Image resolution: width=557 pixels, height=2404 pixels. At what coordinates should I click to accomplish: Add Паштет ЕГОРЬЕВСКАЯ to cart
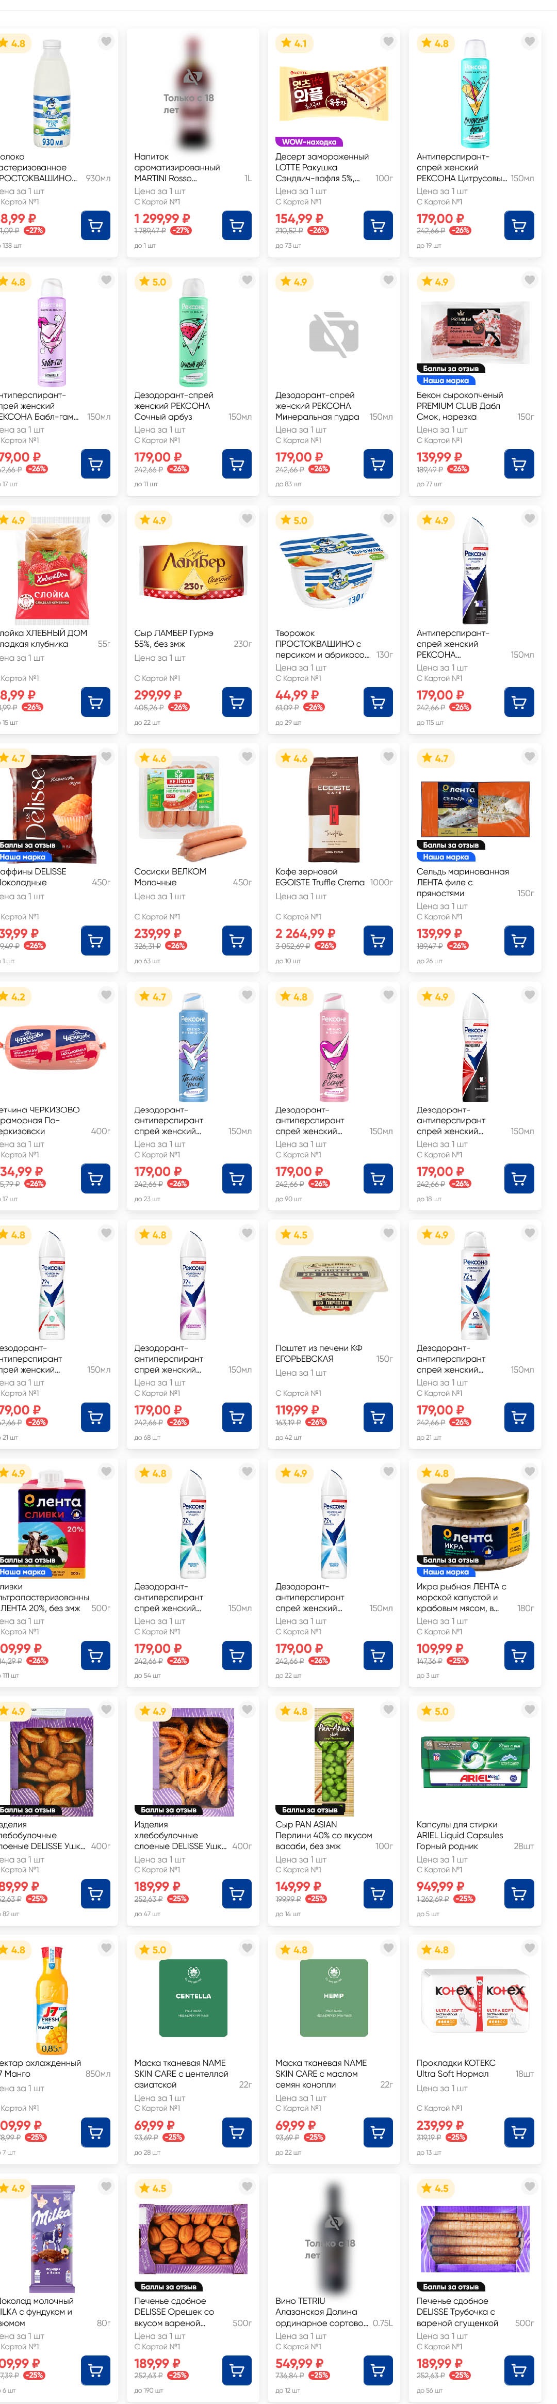coord(377,1416)
